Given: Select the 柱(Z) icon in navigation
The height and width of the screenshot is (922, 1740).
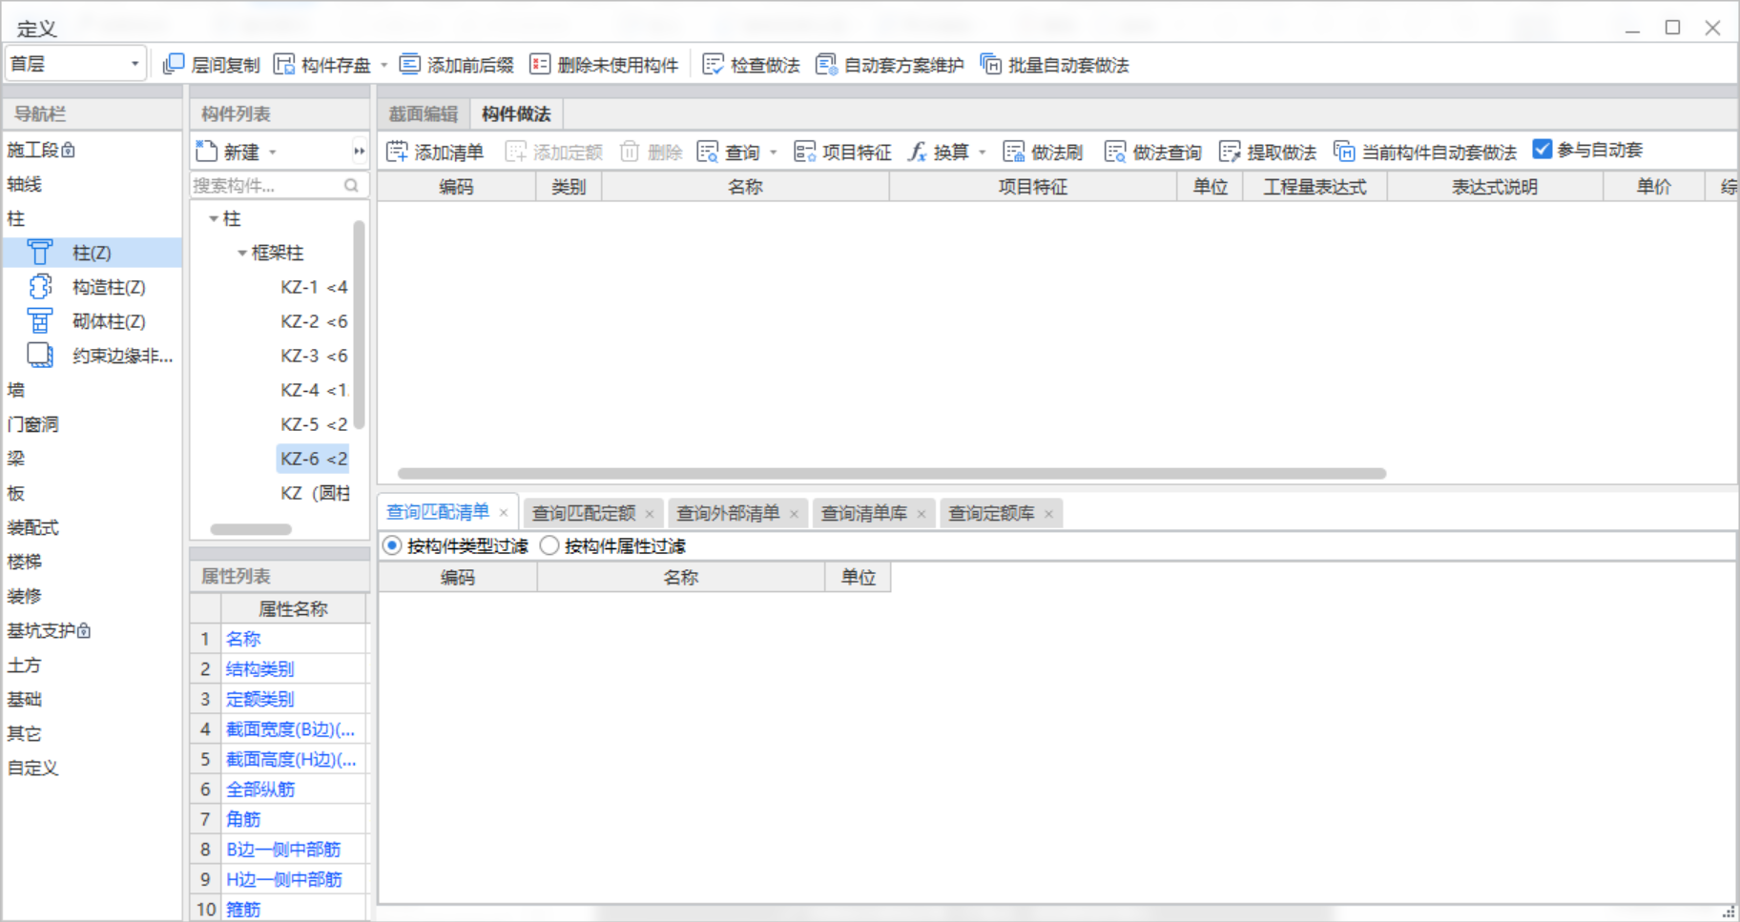Looking at the screenshot, I should 40,252.
